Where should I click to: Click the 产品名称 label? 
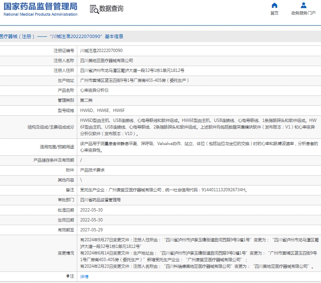click(x=66, y=90)
